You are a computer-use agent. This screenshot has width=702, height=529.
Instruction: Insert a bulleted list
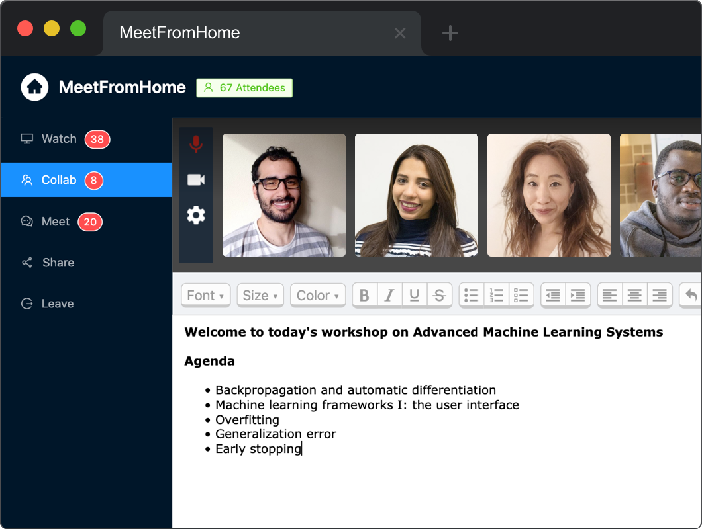(472, 295)
